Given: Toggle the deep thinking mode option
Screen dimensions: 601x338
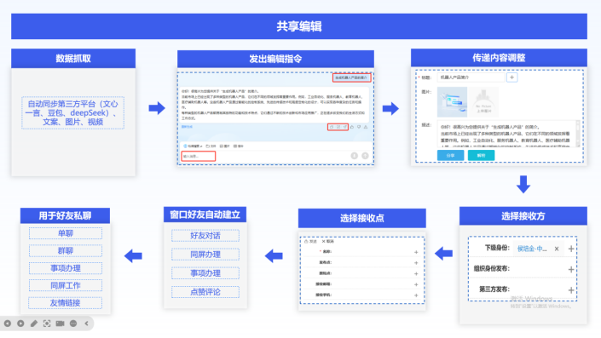Looking at the screenshot, I should pos(193,146).
